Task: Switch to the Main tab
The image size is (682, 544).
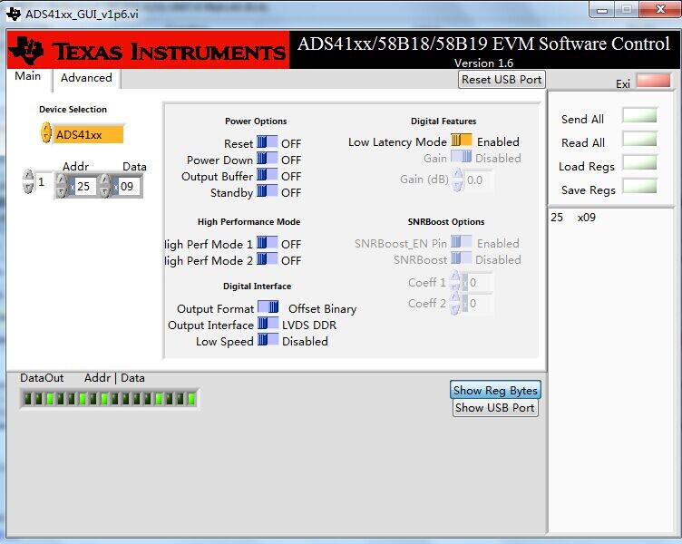Action: coord(28,76)
